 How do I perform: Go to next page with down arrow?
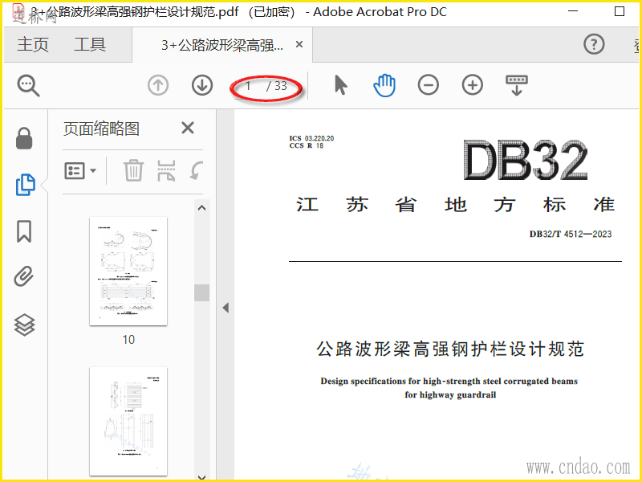pos(202,86)
